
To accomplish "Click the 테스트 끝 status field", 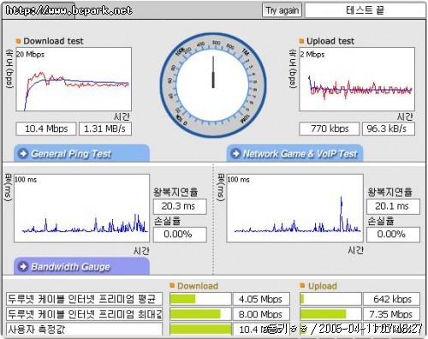I will pyautogui.click(x=366, y=10).
